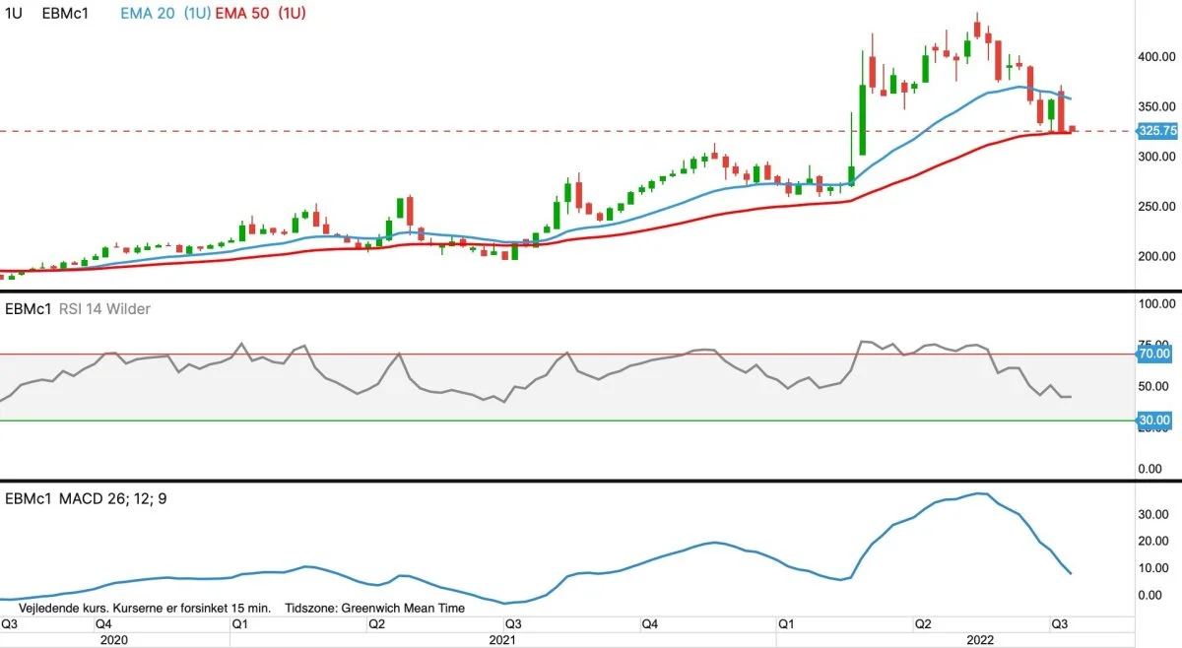Image resolution: width=1182 pixels, height=648 pixels.
Task: Click the 325.75 current price tag
Action: point(1156,130)
